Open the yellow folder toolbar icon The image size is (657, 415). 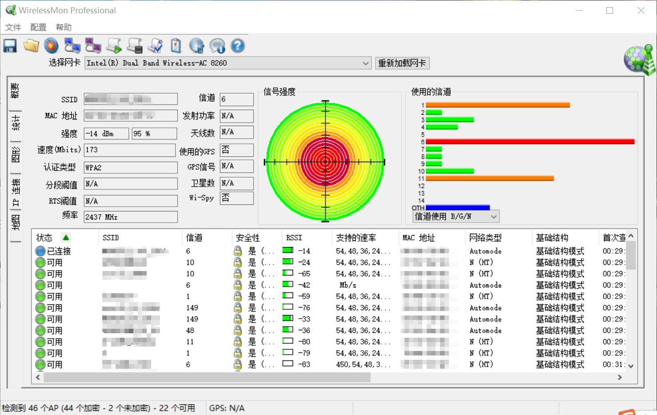[x=31, y=46]
